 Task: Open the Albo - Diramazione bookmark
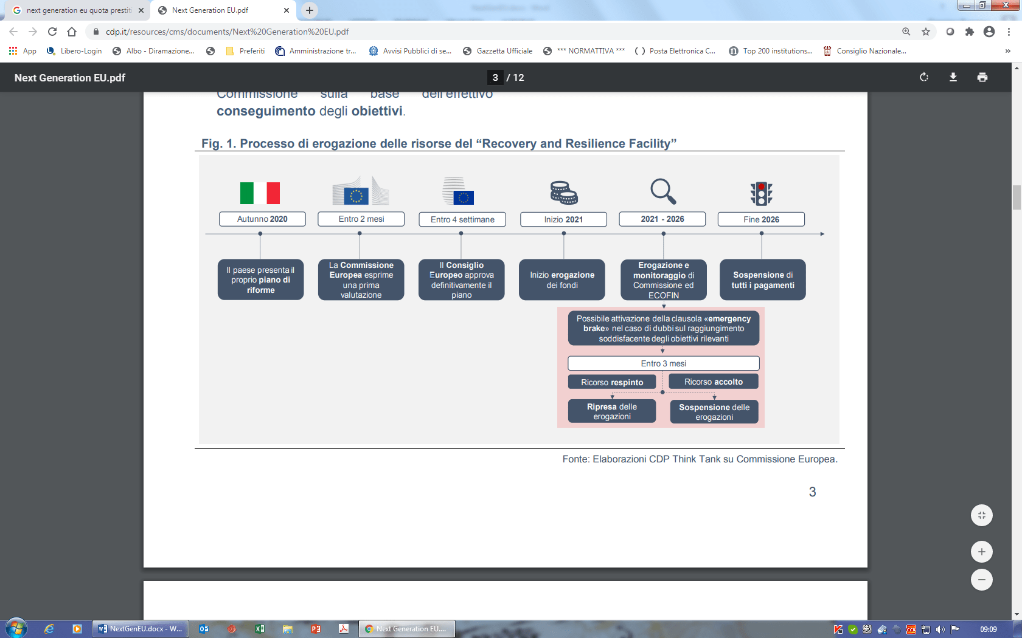pyautogui.click(x=153, y=51)
